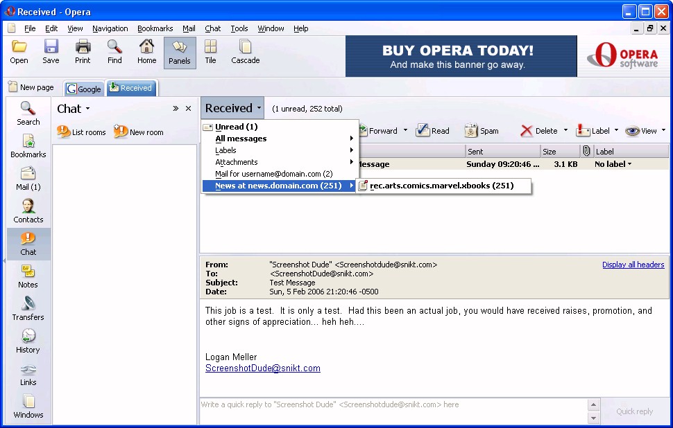Image resolution: width=673 pixels, height=428 pixels.
Task: Open the Tools menu
Action: click(x=239, y=28)
